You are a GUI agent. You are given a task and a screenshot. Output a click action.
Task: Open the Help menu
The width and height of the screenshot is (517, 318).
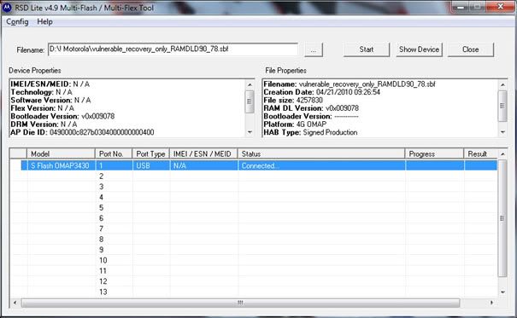[44, 21]
